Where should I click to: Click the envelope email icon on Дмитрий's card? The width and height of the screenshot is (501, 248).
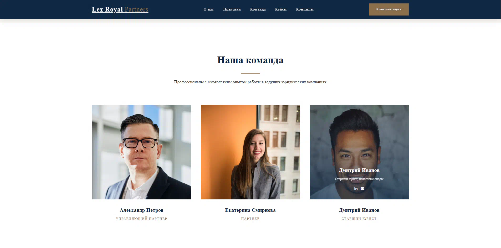tap(362, 189)
